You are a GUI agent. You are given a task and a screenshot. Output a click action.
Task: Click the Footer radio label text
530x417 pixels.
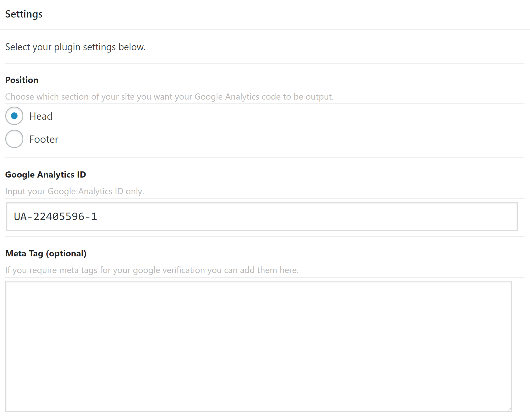(43, 139)
